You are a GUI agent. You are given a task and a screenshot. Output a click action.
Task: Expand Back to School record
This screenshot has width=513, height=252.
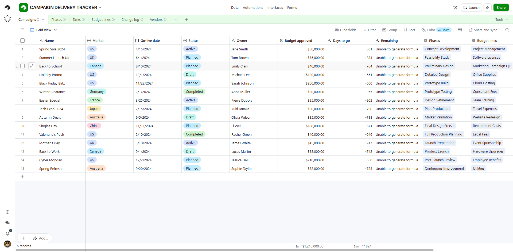click(32, 66)
